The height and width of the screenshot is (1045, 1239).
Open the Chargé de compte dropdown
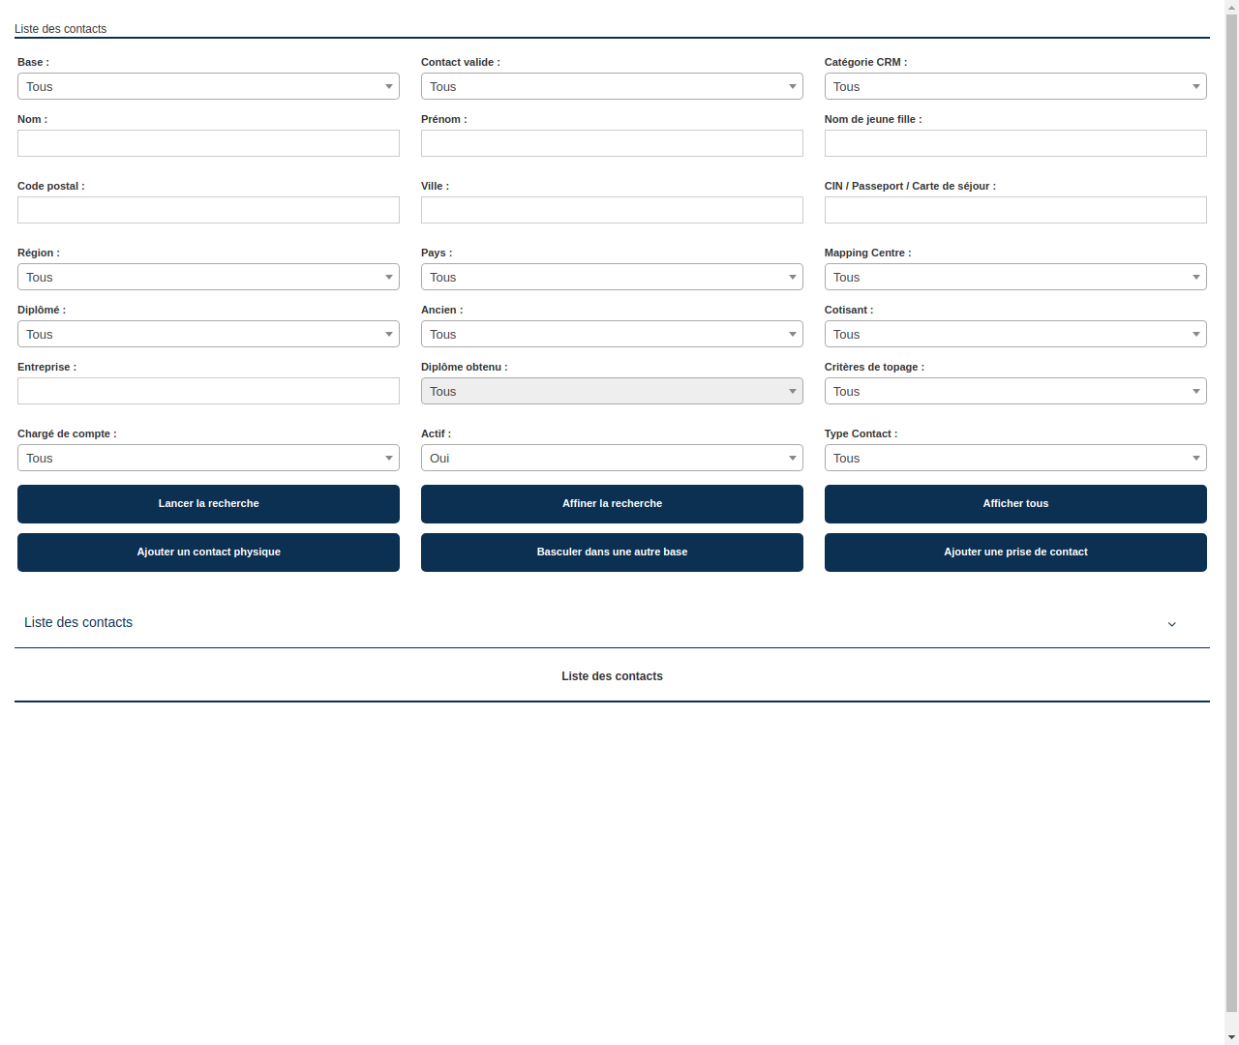pyautogui.click(x=208, y=458)
